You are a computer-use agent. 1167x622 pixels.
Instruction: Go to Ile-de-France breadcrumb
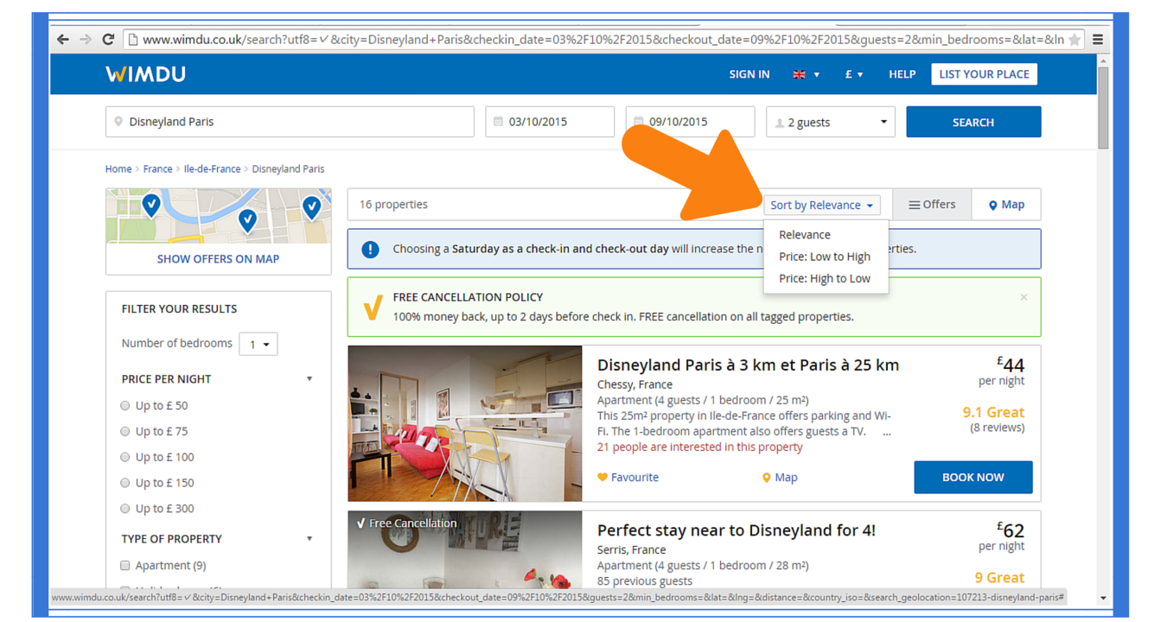pyautogui.click(x=212, y=169)
